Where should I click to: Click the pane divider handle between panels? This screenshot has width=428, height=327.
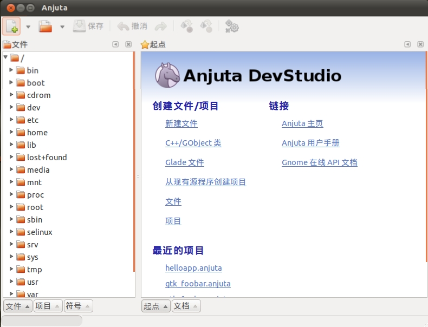[x=138, y=176]
